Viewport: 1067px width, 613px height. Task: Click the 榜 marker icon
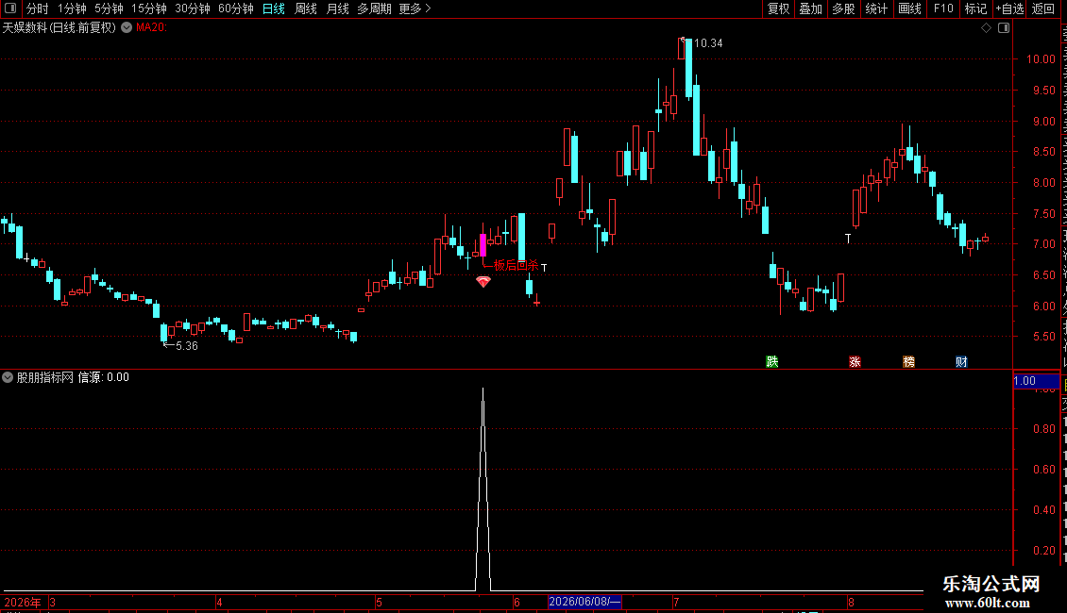pos(908,361)
